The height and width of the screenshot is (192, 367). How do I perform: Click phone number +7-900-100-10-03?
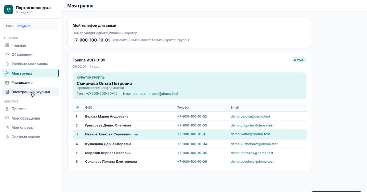point(192,125)
